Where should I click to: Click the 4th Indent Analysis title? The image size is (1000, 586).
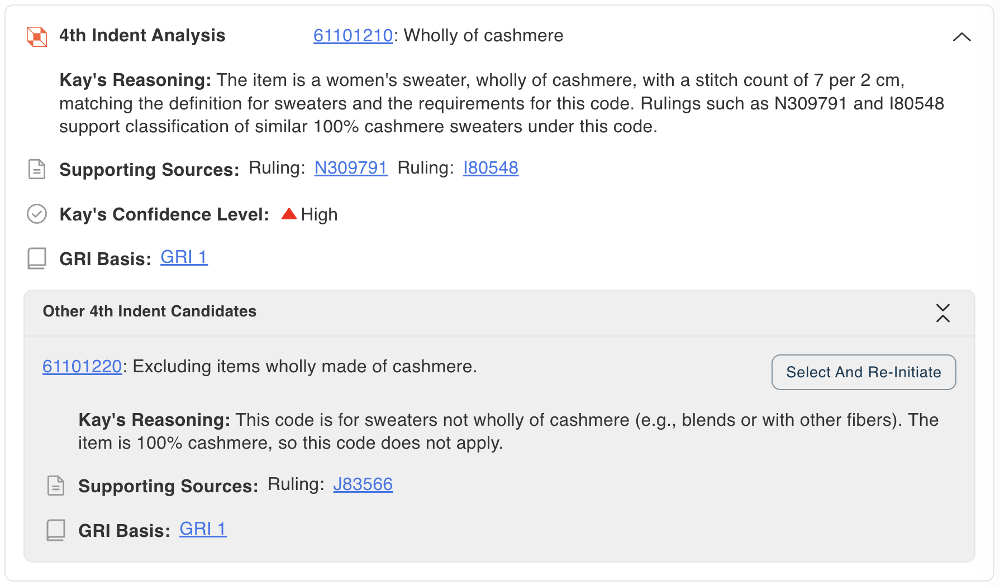point(142,36)
